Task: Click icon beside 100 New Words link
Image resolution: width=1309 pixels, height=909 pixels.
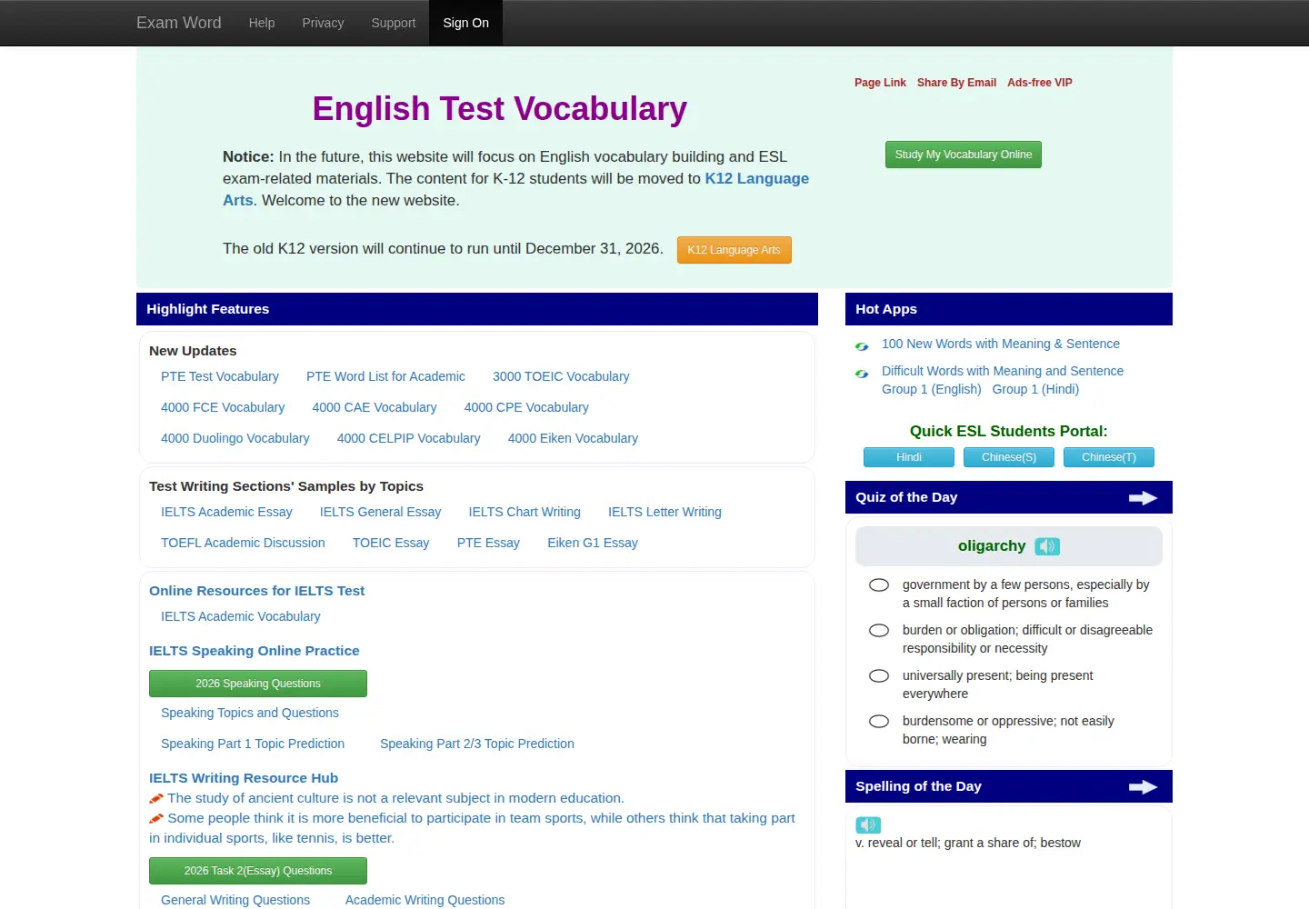Action: point(862,346)
